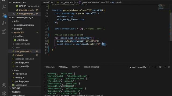The height and width of the screenshot is (96, 172).
Task: Switch to the PROBLEMS tab
Action: (49, 67)
